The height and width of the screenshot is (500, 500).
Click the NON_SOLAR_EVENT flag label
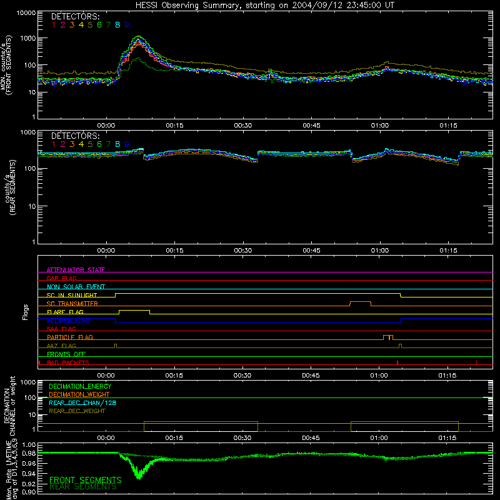tap(76, 287)
